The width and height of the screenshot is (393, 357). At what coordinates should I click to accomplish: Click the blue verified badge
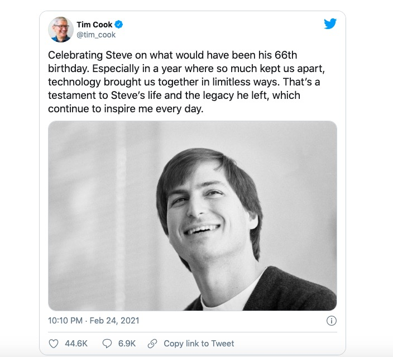click(119, 25)
